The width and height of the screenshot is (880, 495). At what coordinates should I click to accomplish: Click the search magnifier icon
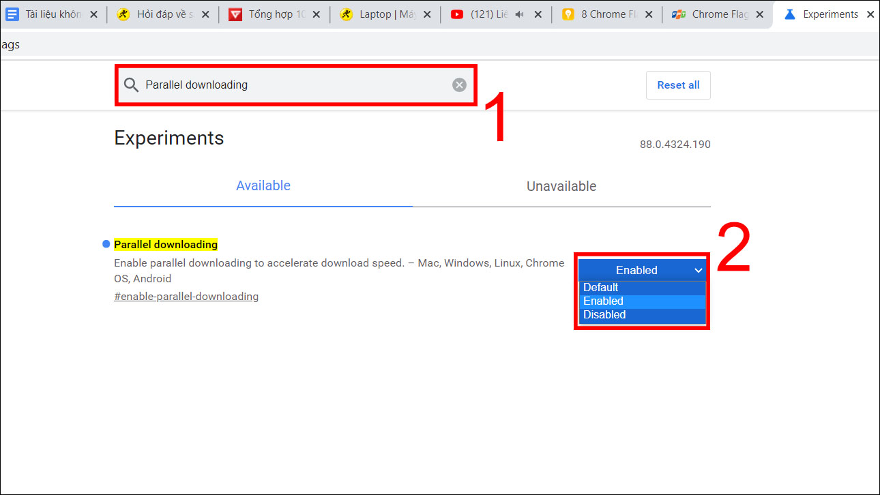tap(131, 85)
